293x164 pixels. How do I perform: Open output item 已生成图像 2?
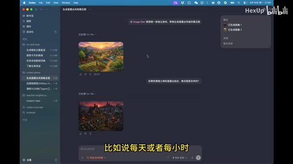[x=233, y=30]
